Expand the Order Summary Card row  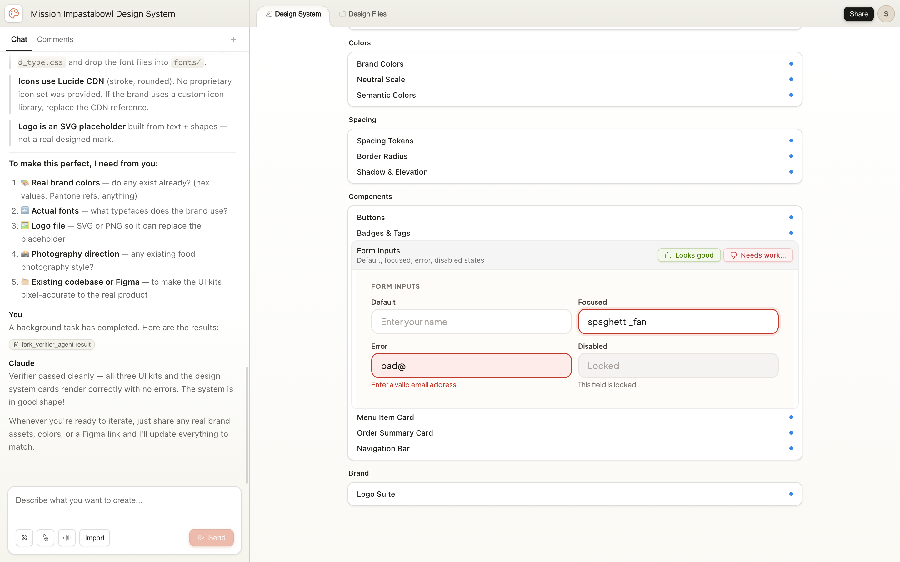click(575, 433)
